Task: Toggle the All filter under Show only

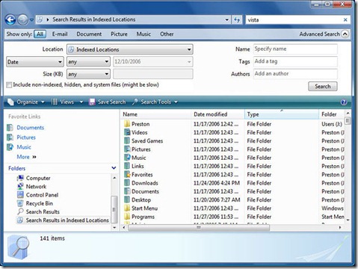Action: tap(40, 34)
